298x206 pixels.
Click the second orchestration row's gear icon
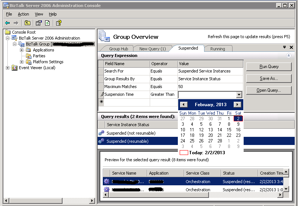coord(106,189)
